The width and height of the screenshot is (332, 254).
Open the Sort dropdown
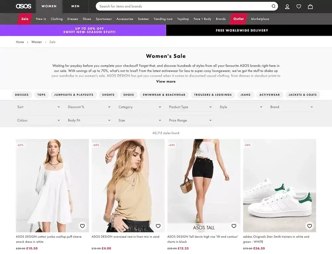38,107
